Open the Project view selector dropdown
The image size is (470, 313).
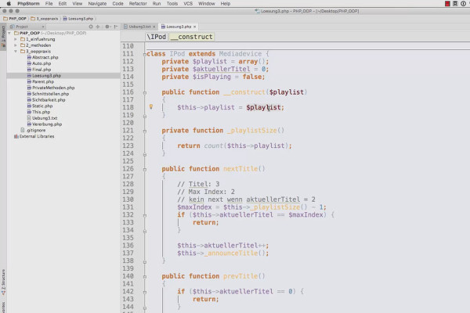[x=27, y=27]
